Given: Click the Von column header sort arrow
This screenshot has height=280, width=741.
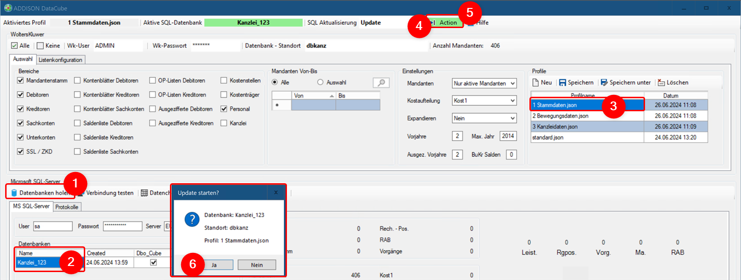Looking at the screenshot, I should click(x=332, y=96).
